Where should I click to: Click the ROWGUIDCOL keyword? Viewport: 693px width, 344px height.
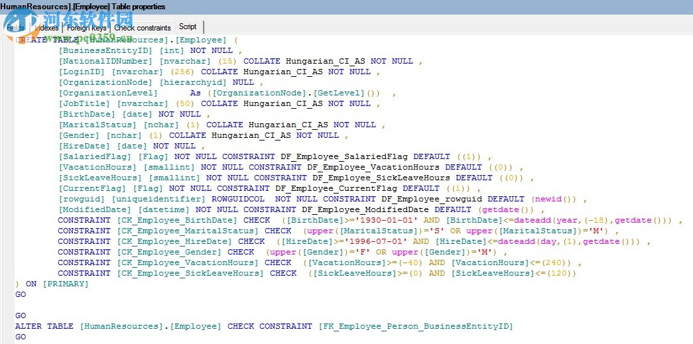pos(238,199)
